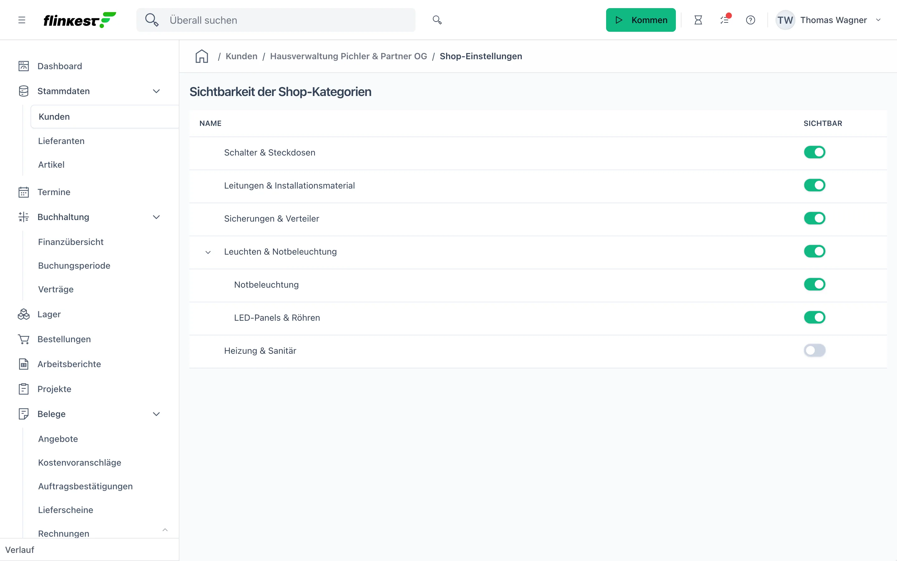The width and height of the screenshot is (897, 561).
Task: Toggle visibility of Leitungen & Installationsmaterial
Action: point(814,185)
